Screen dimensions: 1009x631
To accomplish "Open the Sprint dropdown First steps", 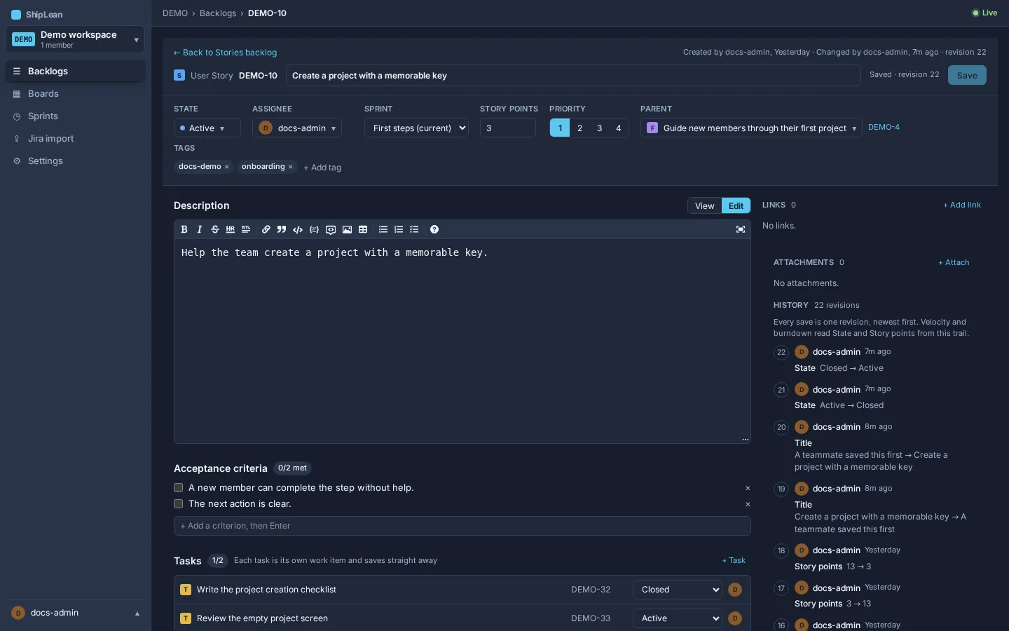I will click(x=416, y=128).
